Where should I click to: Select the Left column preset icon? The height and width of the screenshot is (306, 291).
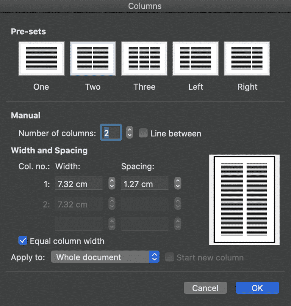(196, 59)
